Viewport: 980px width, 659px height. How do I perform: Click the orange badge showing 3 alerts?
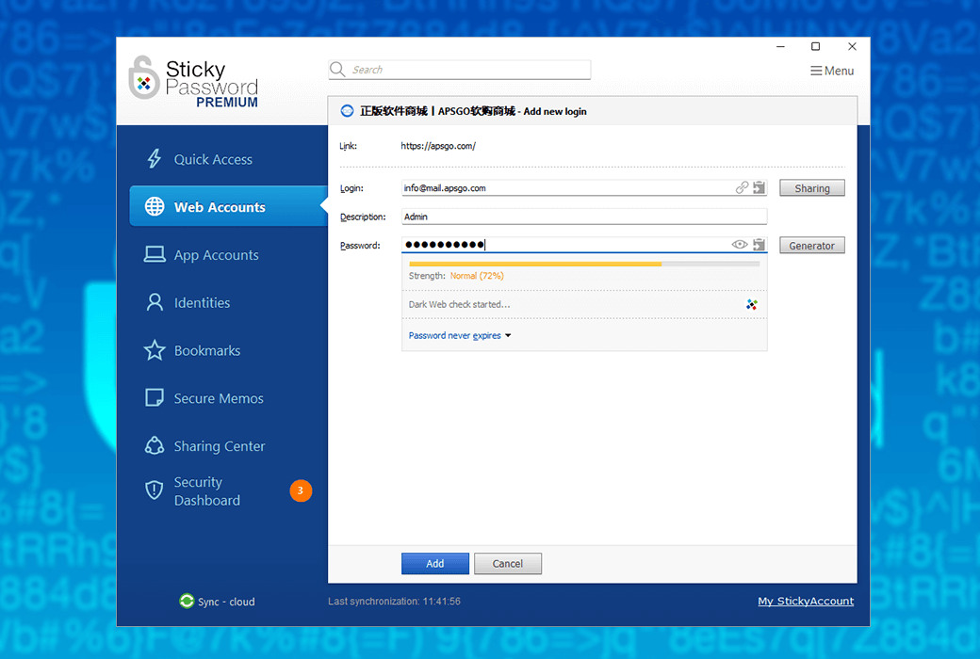pyautogui.click(x=301, y=491)
